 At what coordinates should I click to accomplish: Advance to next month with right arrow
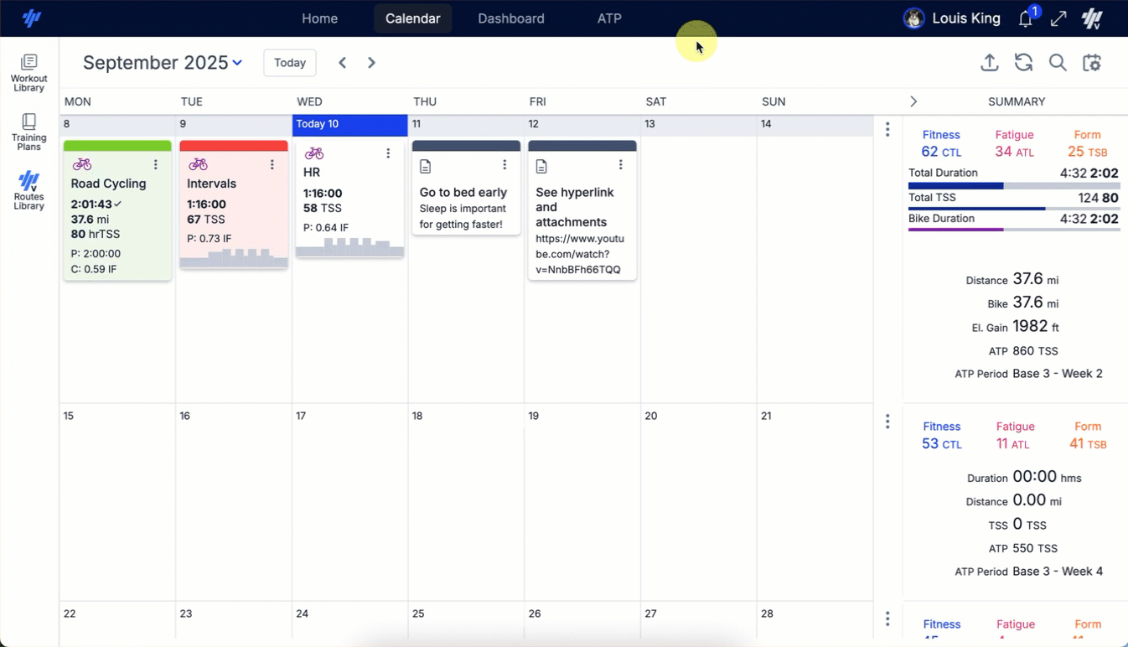pyautogui.click(x=371, y=62)
